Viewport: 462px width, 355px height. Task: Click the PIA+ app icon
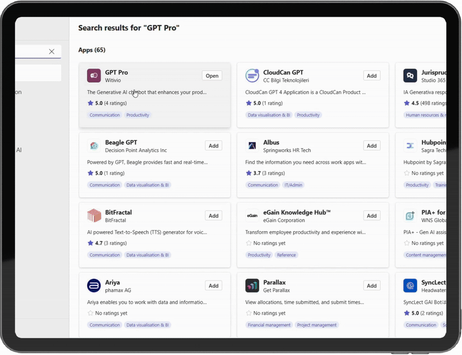(410, 216)
